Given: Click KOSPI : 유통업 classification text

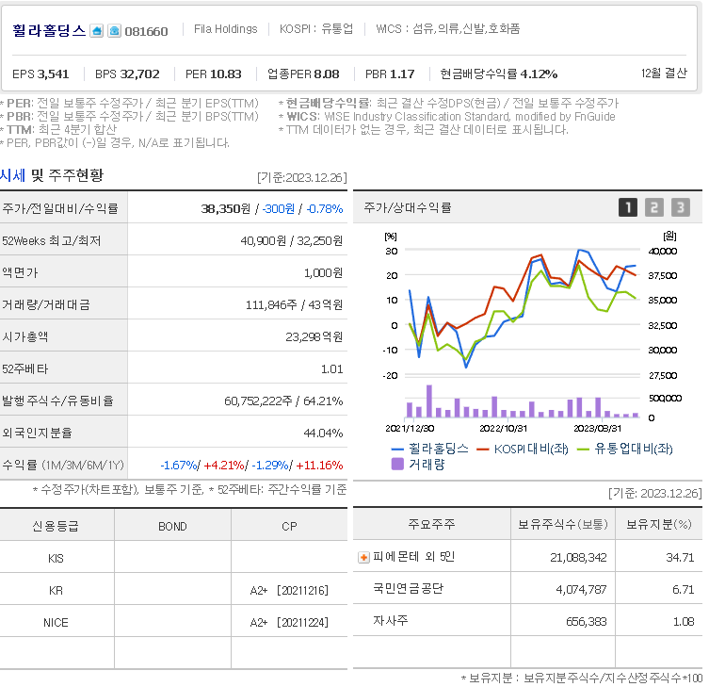Looking at the screenshot, I should (x=316, y=29).
